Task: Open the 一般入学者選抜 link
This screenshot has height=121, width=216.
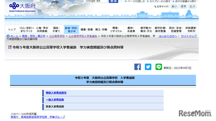Action: click(x=55, y=100)
